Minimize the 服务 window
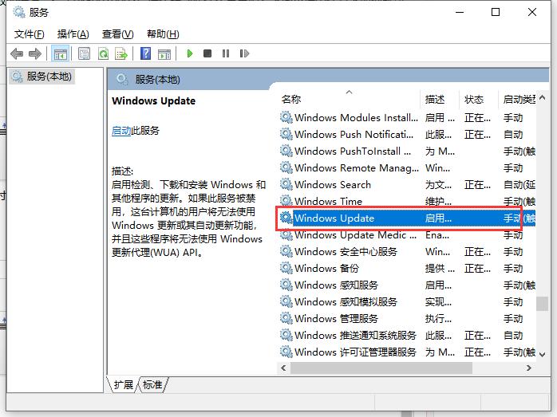The height and width of the screenshot is (417, 557). point(460,13)
